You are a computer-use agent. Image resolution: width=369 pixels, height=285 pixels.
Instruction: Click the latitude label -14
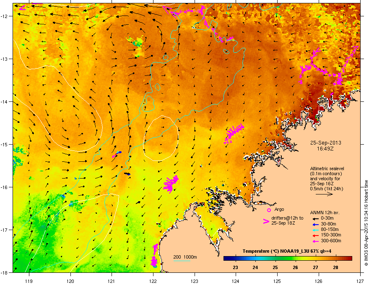[4, 101]
